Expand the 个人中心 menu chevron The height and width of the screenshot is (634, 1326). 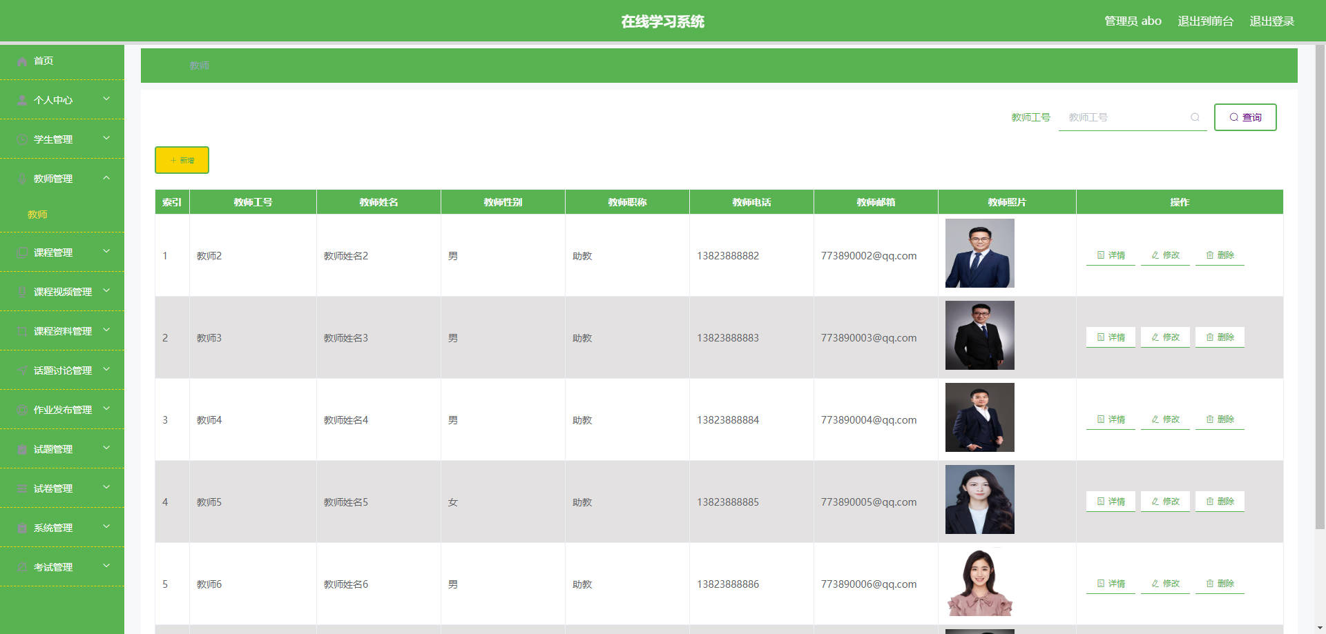click(106, 99)
